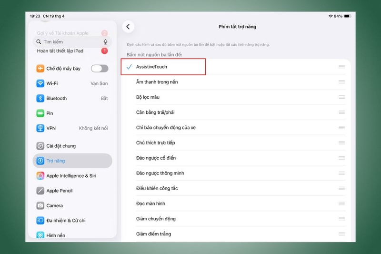Click the 84% battery percentage

pyautogui.click(x=338, y=16)
